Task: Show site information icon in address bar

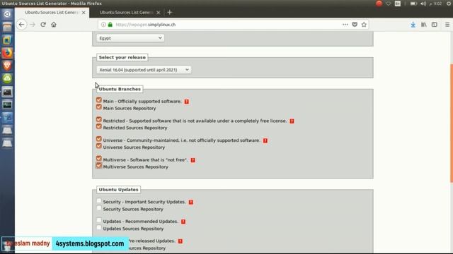Action: click(103, 25)
